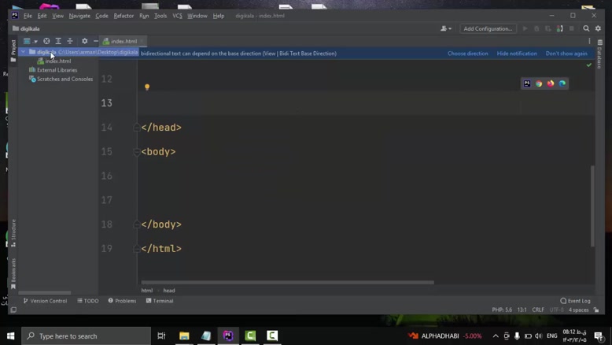Viewport: 612px width, 345px height.
Task: Click Select Opened File target icon
Action: (x=46, y=41)
